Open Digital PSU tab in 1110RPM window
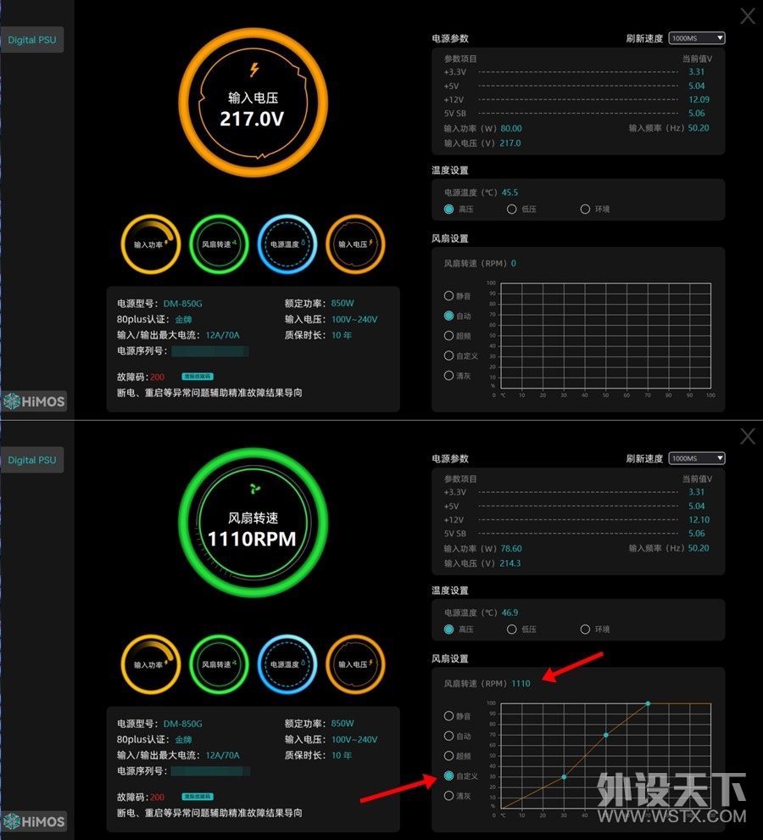 (32, 460)
